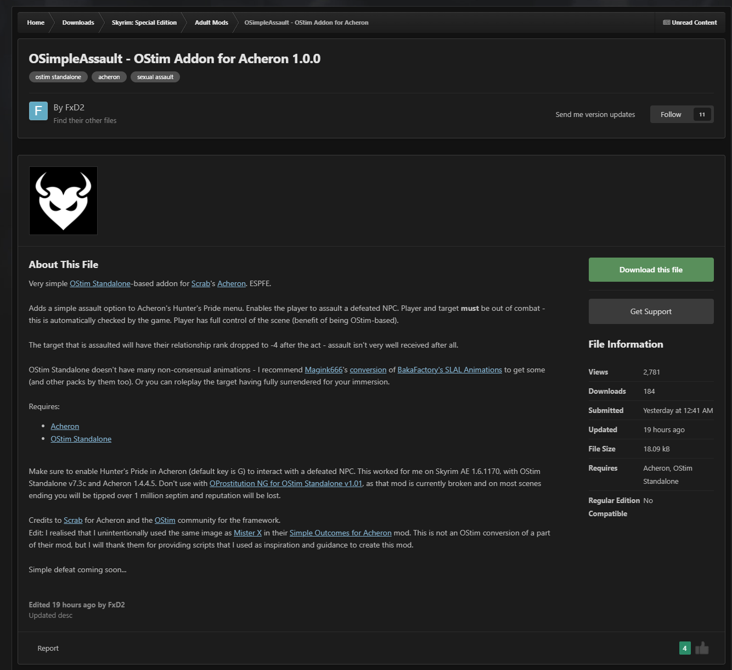Open Unread Content

click(x=690, y=23)
